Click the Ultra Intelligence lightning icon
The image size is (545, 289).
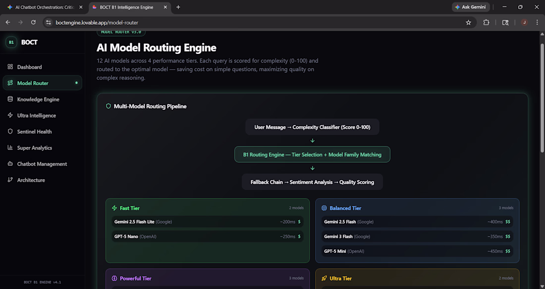tap(10, 115)
